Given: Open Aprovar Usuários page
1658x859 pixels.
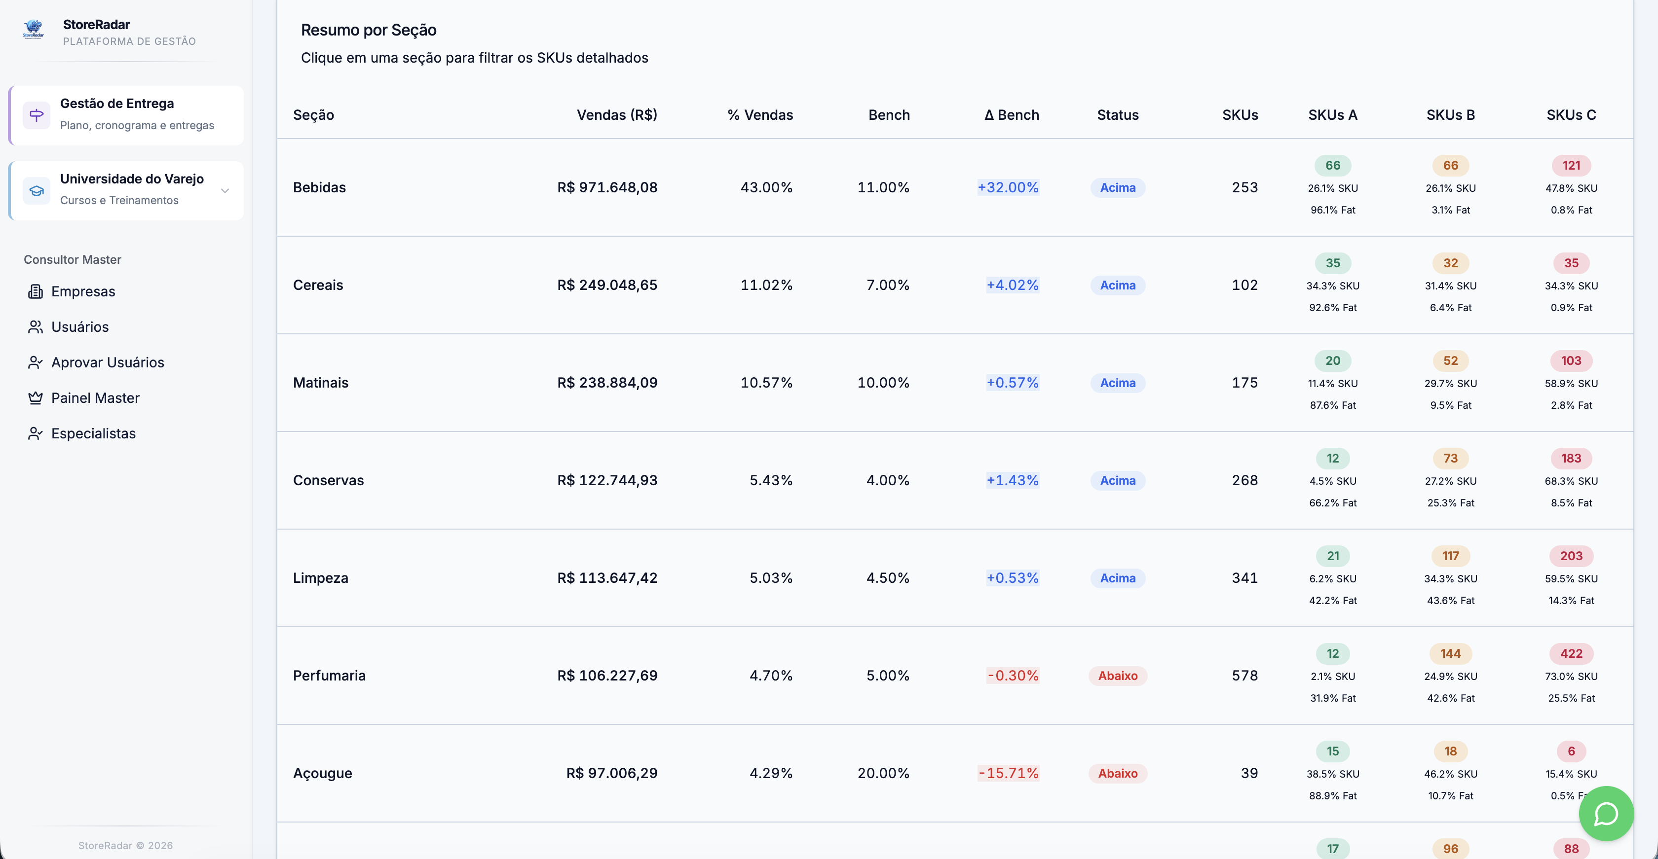Looking at the screenshot, I should 108,362.
